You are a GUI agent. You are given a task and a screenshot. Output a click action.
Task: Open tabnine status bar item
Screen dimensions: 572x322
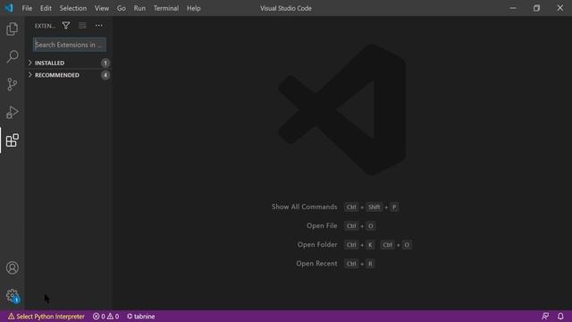[141, 317]
